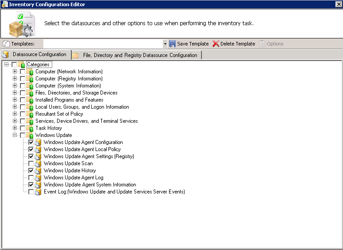Expand Installed Programs and Features node
Viewport: 343px width, 250px height.
pyautogui.click(x=15, y=99)
